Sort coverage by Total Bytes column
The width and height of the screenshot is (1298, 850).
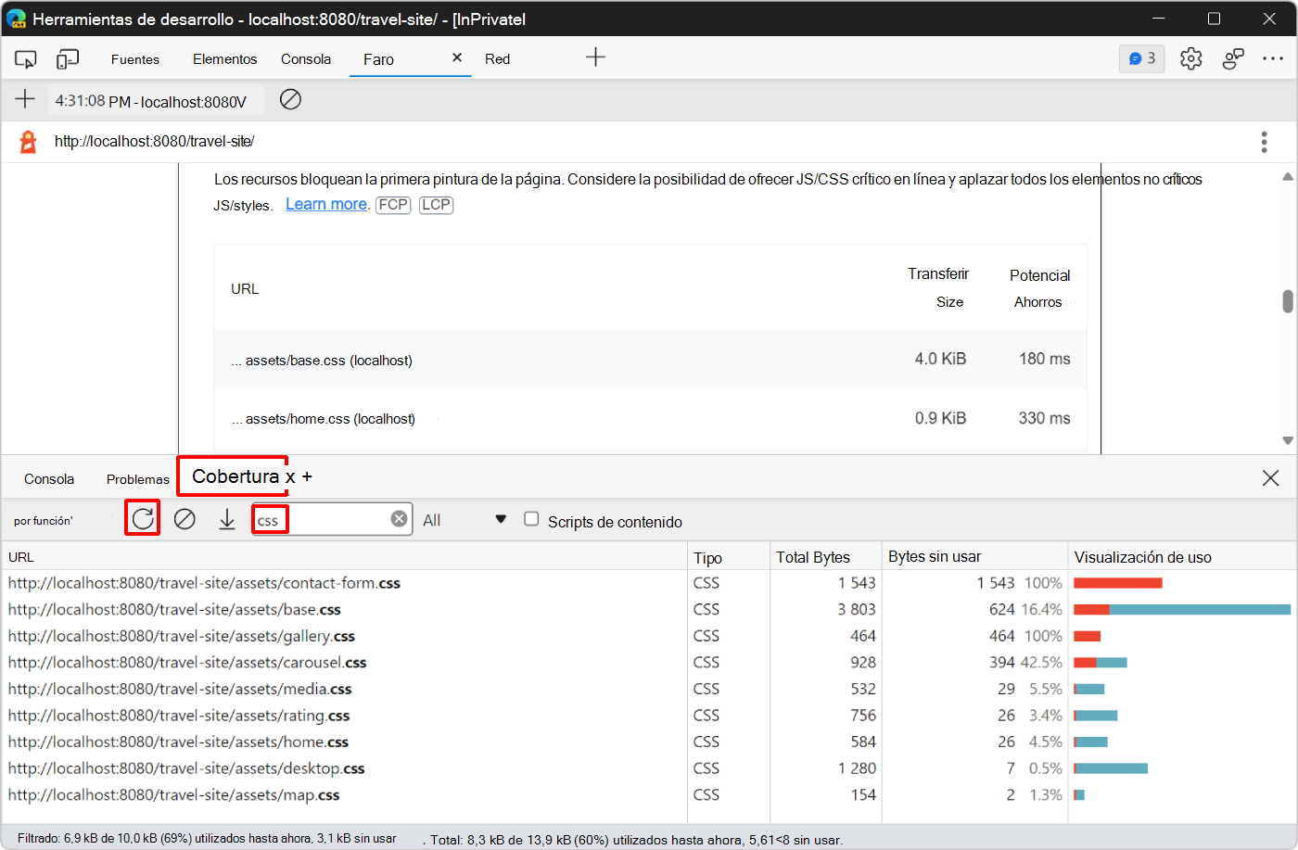click(x=826, y=557)
